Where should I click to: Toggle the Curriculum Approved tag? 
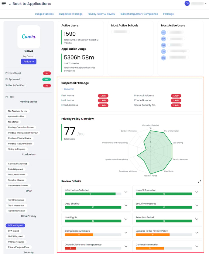(17, 164)
